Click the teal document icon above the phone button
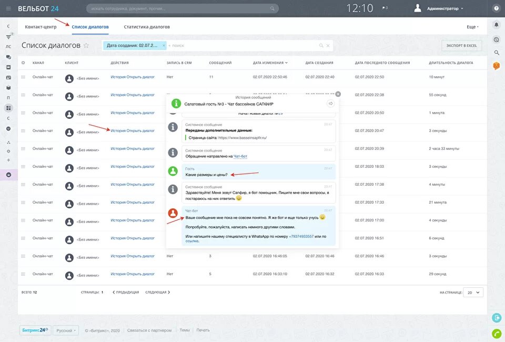The image size is (505, 342). click(x=497, y=317)
